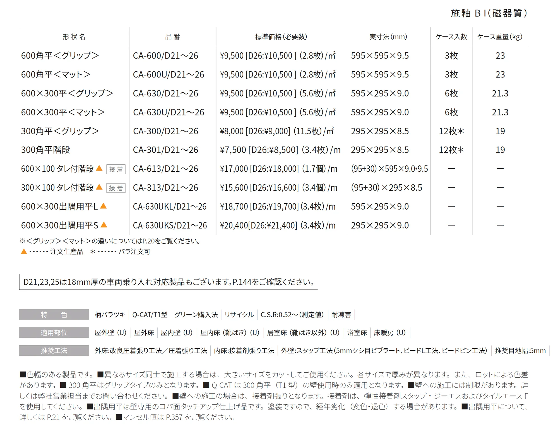
Task: Select product code CA-313/D21〜26
Action: [165, 188]
